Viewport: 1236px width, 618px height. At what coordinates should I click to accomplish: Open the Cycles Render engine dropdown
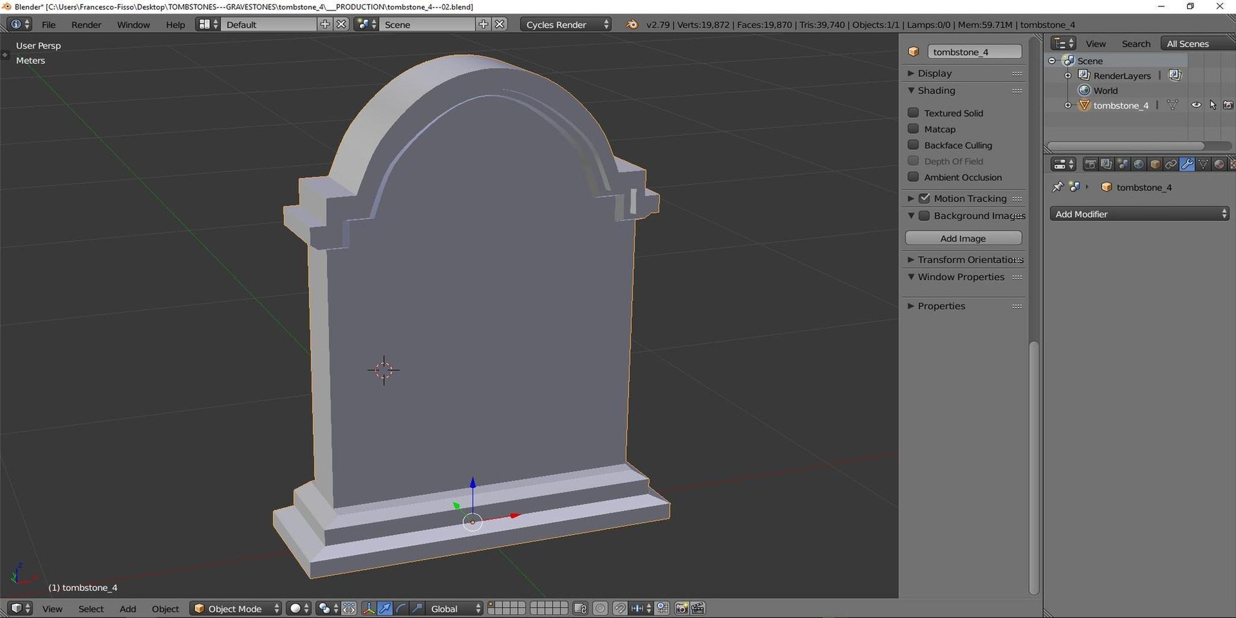click(565, 24)
